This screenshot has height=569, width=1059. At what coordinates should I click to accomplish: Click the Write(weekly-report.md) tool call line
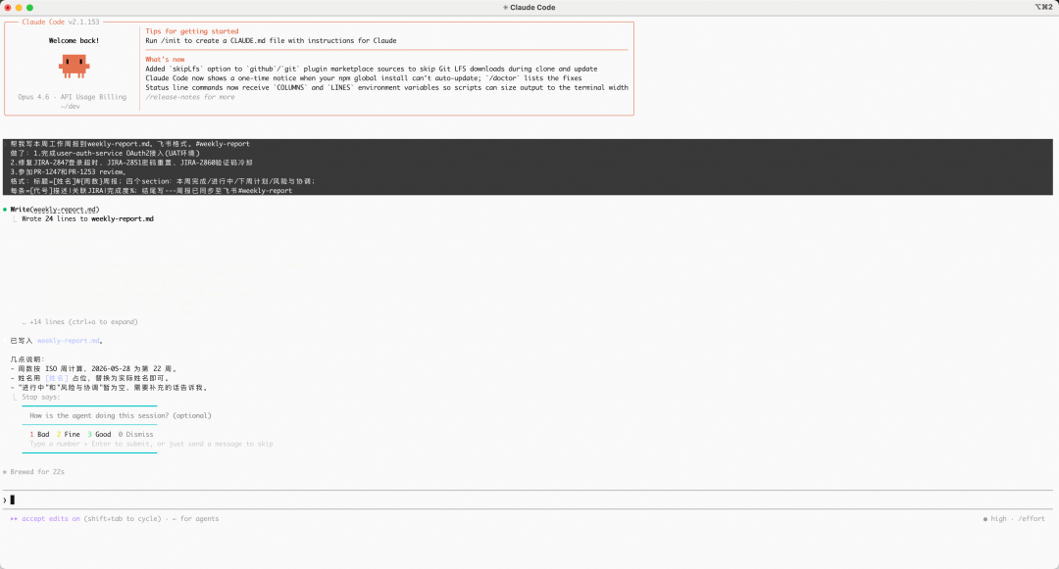[x=55, y=210]
